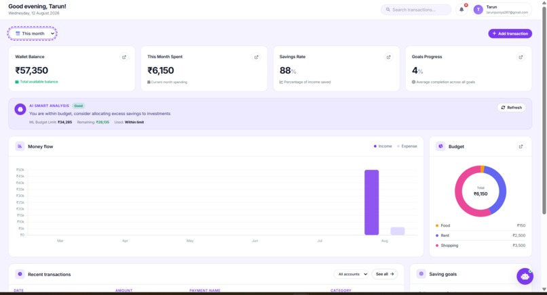Click the CATEGORY column header
The width and height of the screenshot is (547, 295).
341,290
